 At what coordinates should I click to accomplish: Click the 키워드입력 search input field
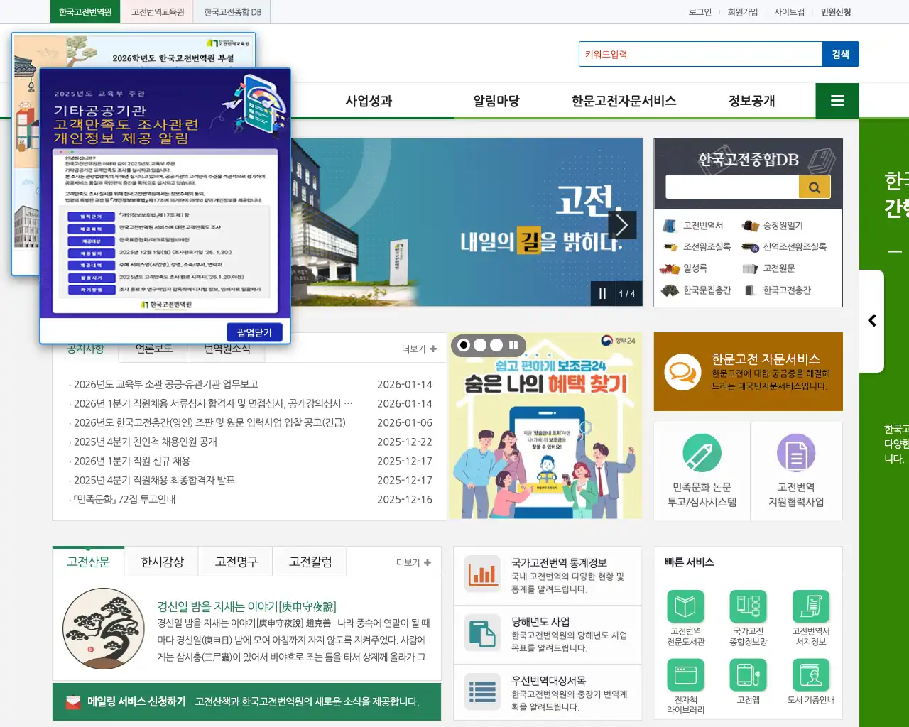tap(700, 53)
